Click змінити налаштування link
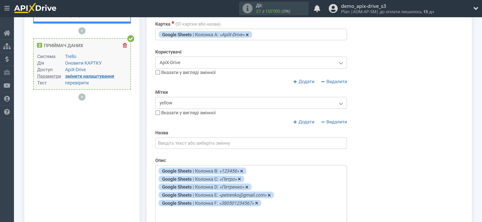This screenshot has width=482, height=222. tap(90, 76)
